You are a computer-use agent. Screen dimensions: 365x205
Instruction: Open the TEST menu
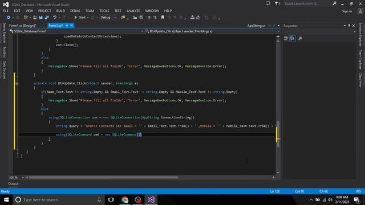[118, 11]
